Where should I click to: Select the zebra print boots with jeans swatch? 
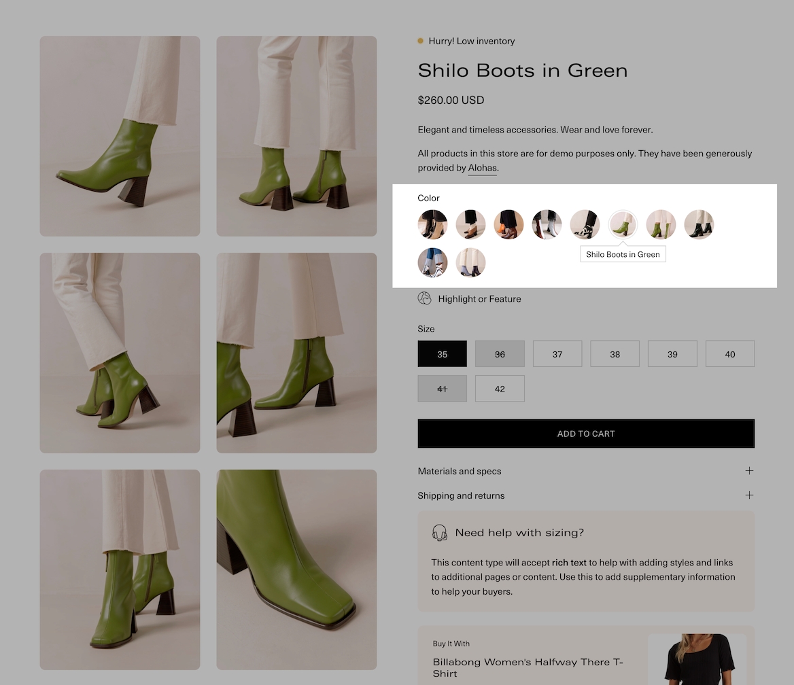pyautogui.click(x=432, y=262)
